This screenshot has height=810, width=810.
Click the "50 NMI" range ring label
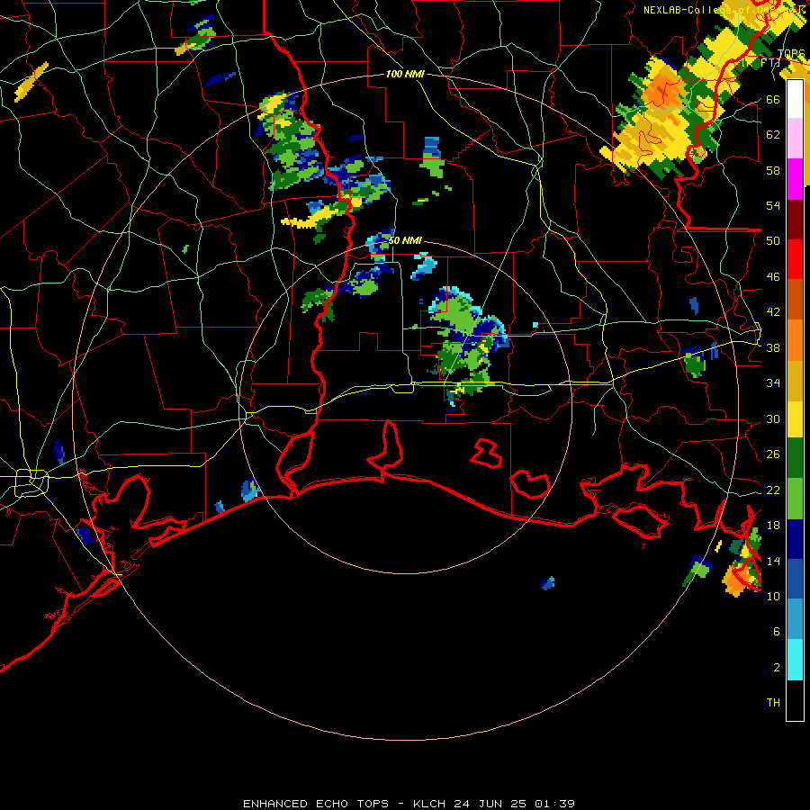[x=405, y=240]
